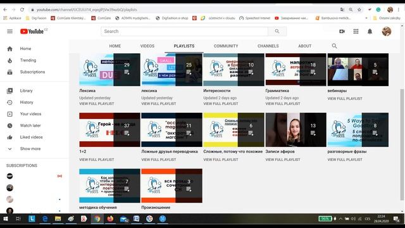The width and height of the screenshot is (405, 228).
Task: Show hidden system tray icons
Action: tap(340, 218)
